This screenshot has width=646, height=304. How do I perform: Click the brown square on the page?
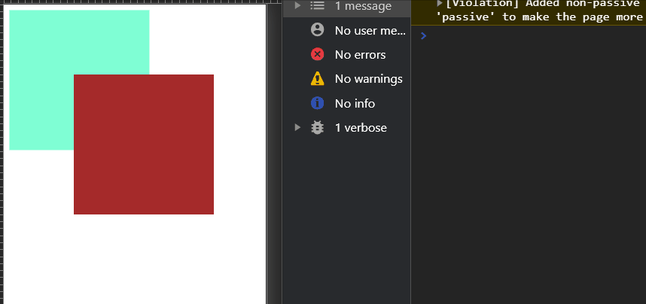144,144
